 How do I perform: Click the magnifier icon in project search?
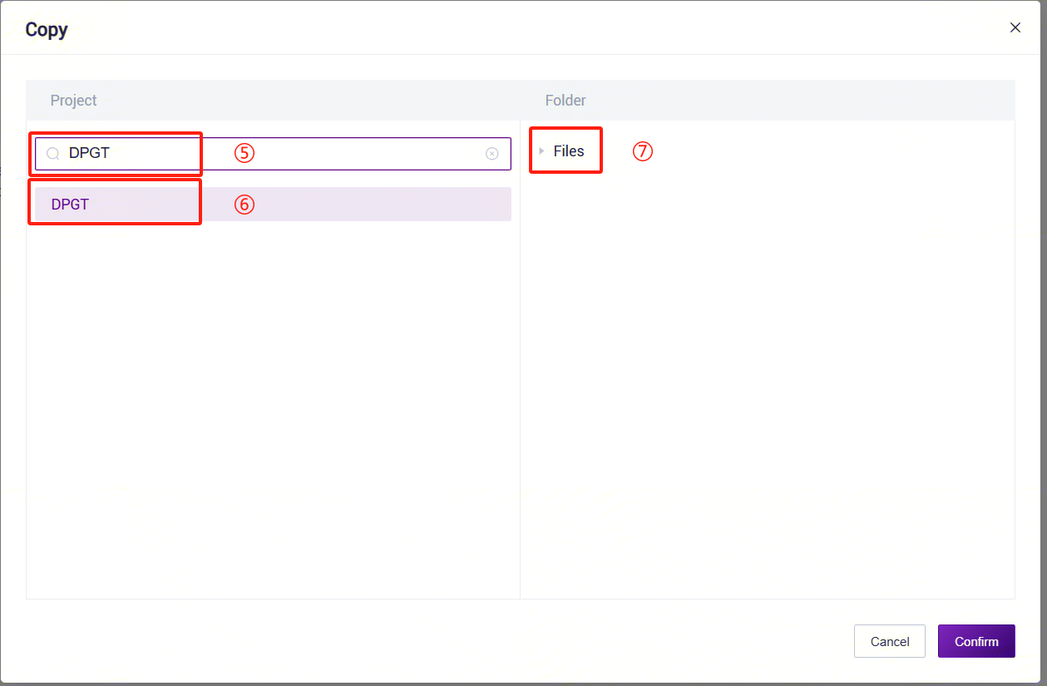pos(52,154)
